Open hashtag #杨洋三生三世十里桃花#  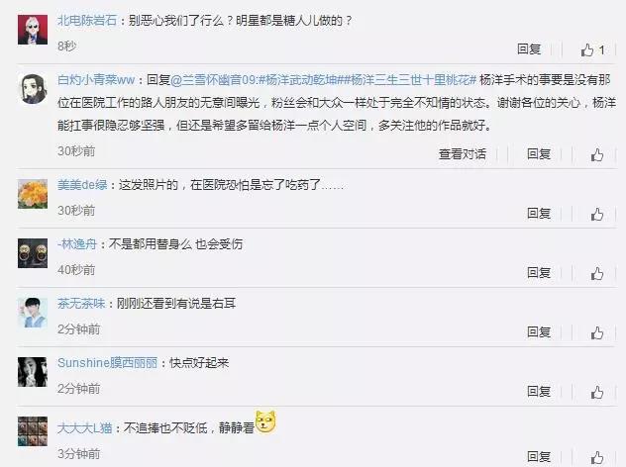click(x=410, y=80)
